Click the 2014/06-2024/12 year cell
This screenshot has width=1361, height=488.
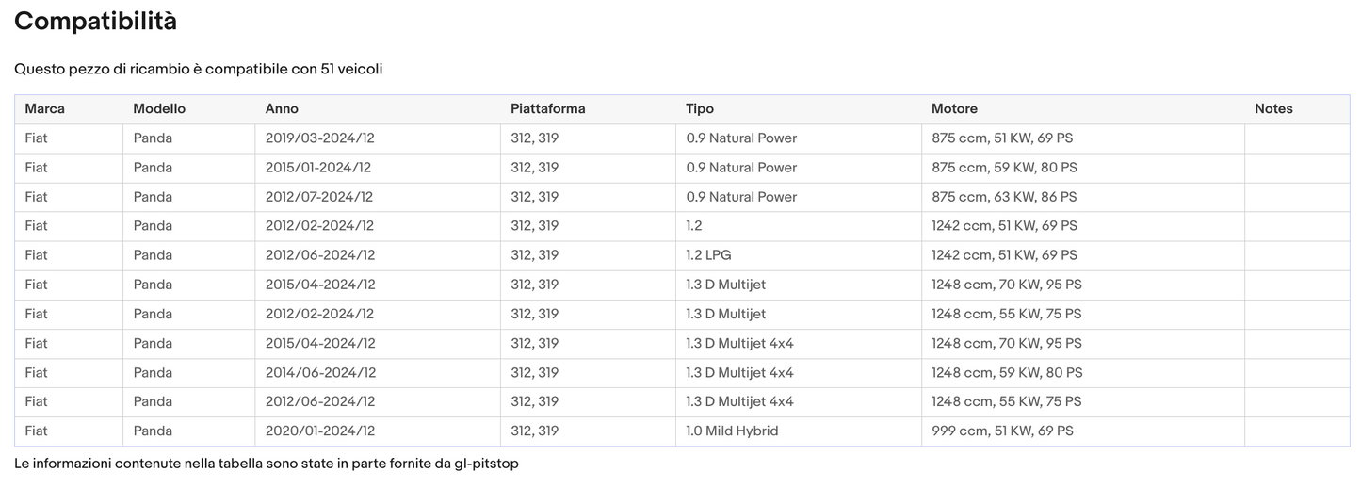320,373
